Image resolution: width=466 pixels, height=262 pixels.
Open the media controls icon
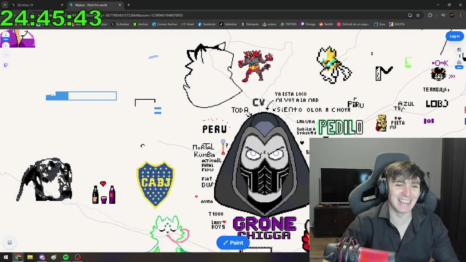click(443, 15)
